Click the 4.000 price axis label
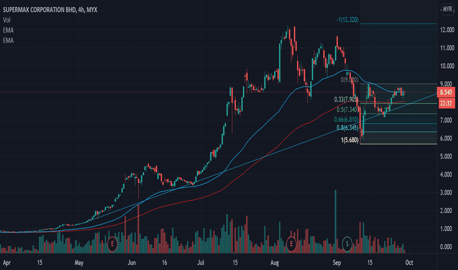 (447, 175)
